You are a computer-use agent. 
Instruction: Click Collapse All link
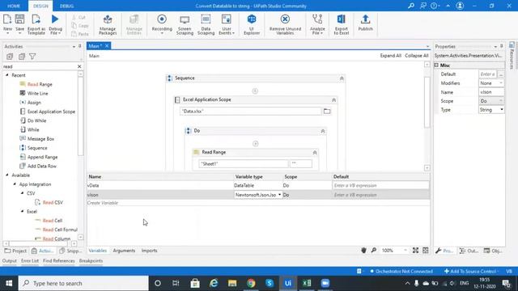pos(416,56)
